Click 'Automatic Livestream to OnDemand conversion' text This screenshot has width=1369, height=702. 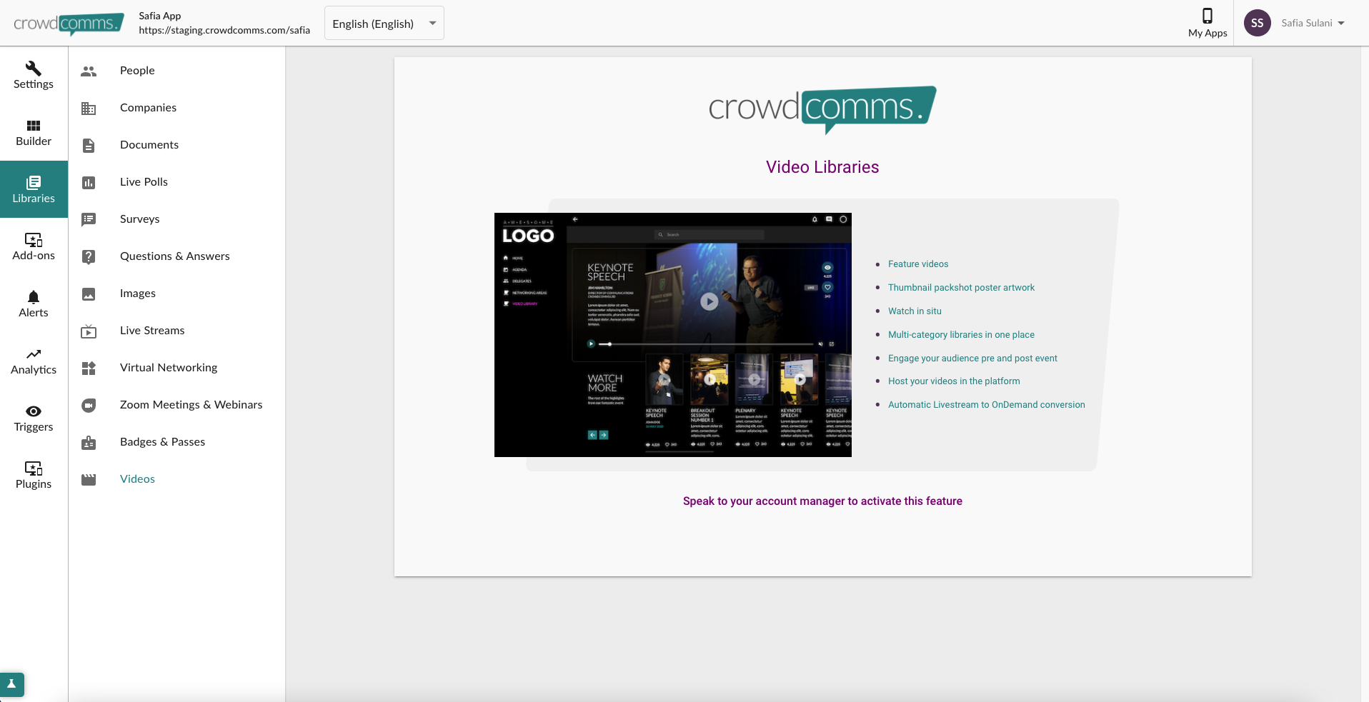tap(987, 405)
